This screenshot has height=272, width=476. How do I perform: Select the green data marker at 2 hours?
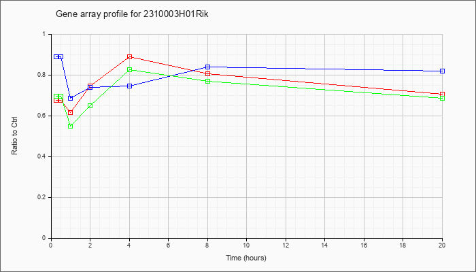point(90,105)
